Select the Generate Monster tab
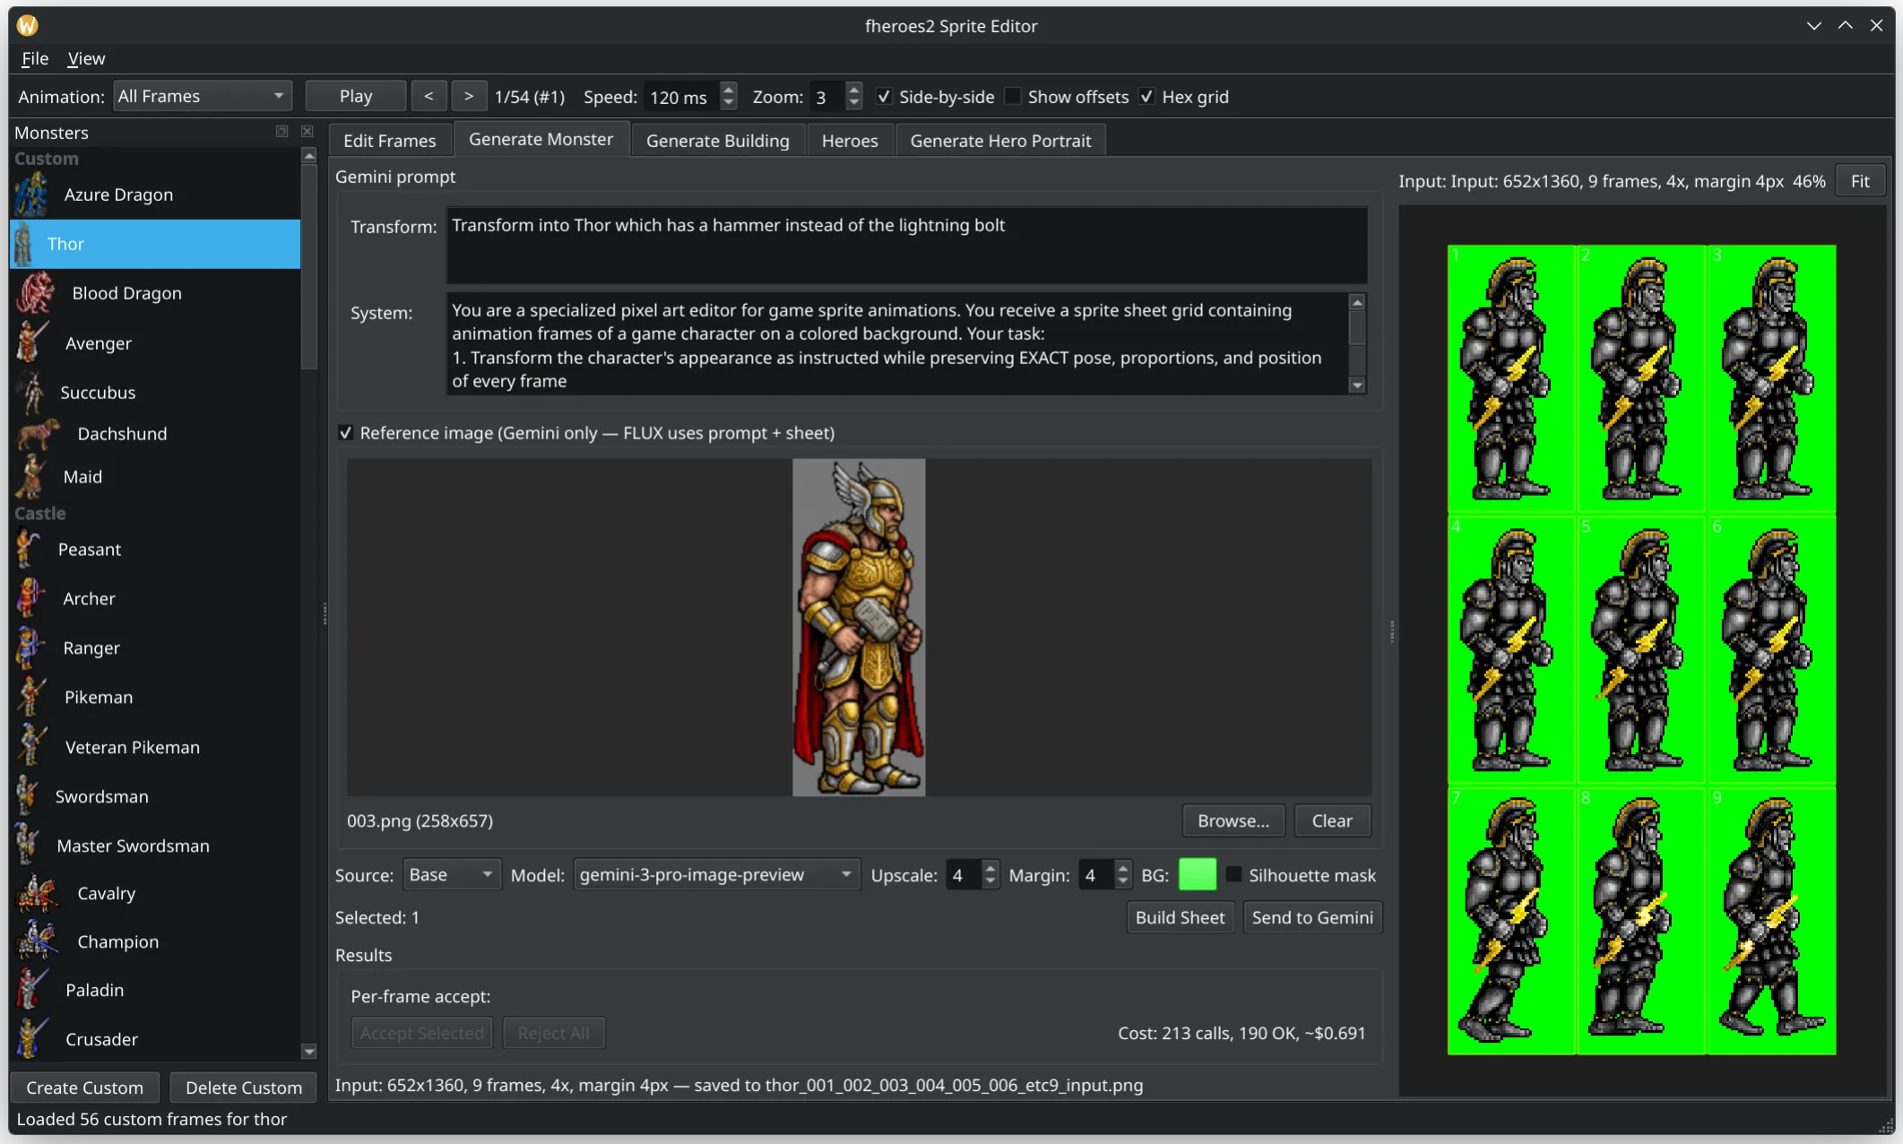The height and width of the screenshot is (1144, 1903). click(541, 139)
